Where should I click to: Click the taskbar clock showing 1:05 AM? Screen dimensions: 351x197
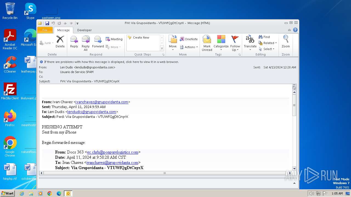pos(337,193)
